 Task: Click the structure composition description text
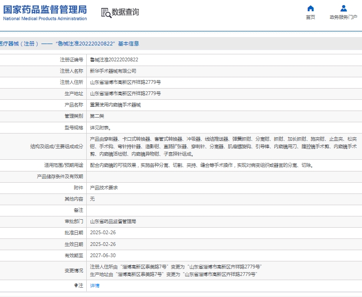224,147
